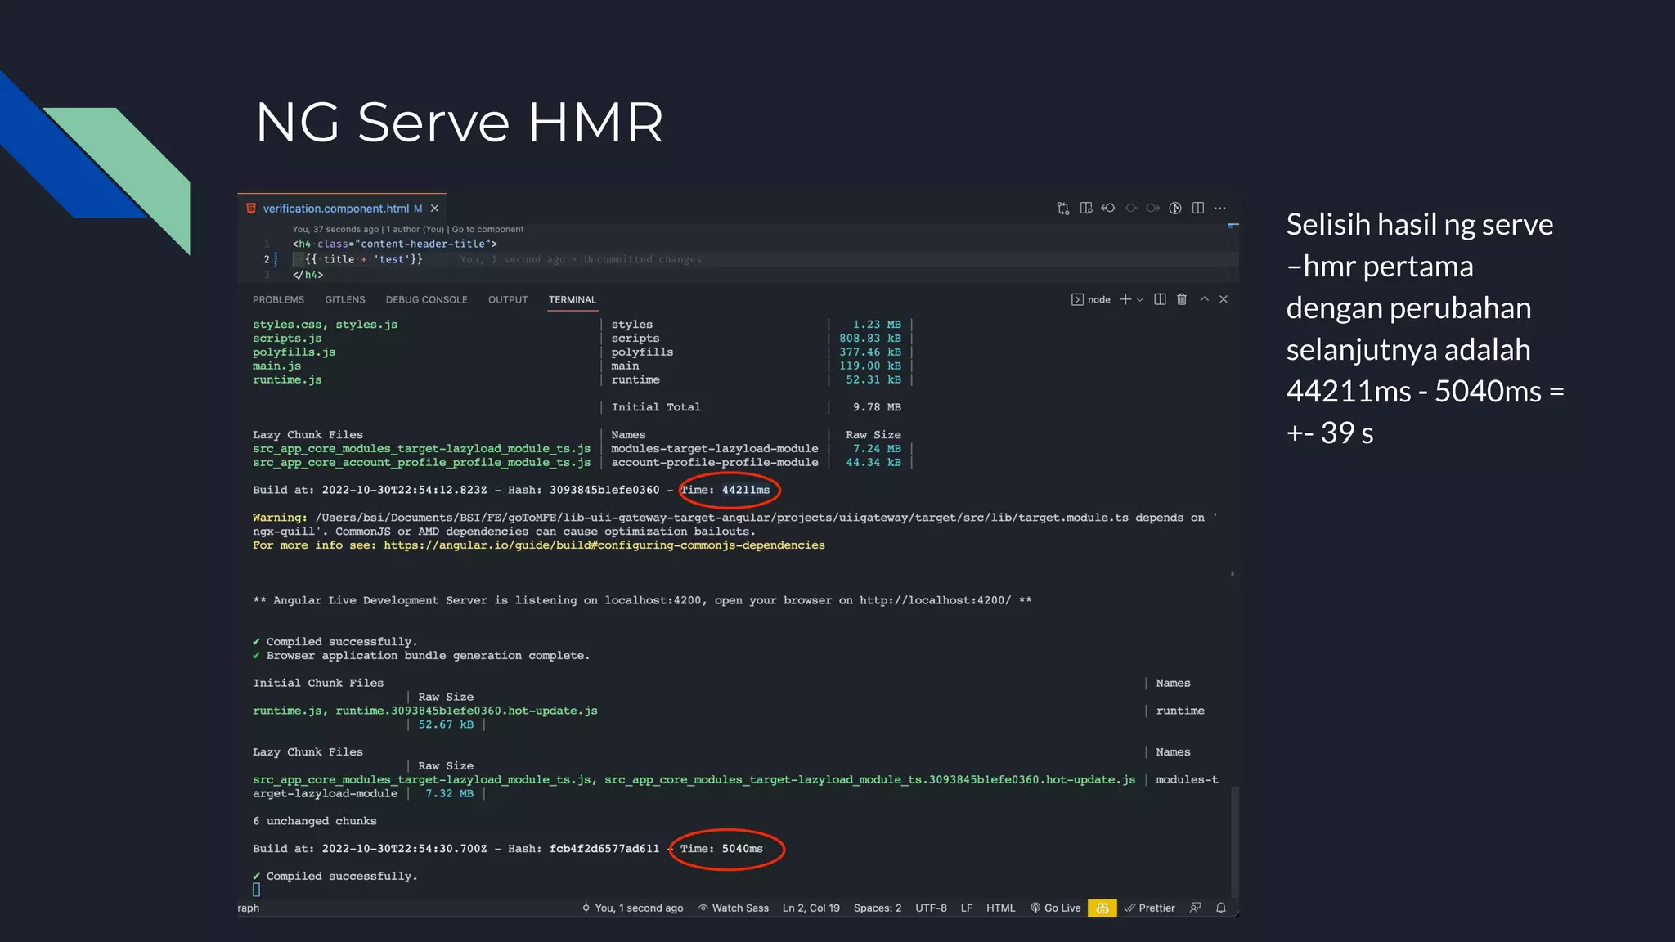
Task: Click the terminal cursor prompt
Action: (x=256, y=890)
